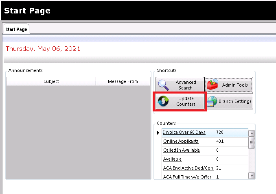The width and height of the screenshot is (276, 194).
Task: Click the counters scrollbar thumb
Action: pyautogui.click(x=251, y=143)
